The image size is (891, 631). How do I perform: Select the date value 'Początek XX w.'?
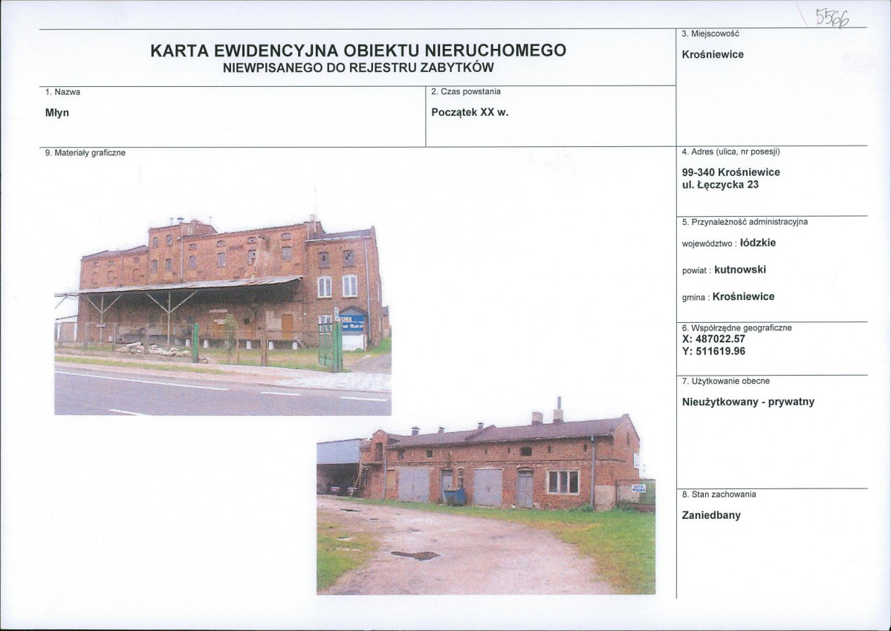(470, 112)
